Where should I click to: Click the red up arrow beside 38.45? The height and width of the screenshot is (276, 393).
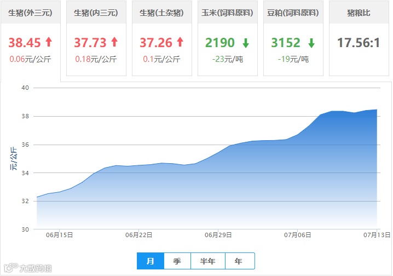click(49, 42)
